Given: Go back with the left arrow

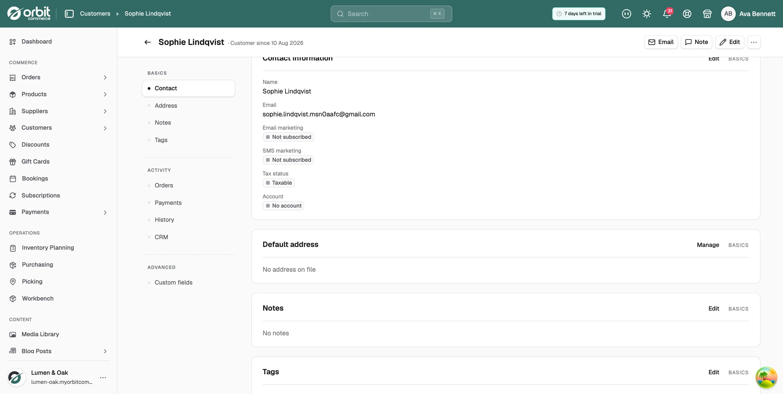Looking at the screenshot, I should pyautogui.click(x=148, y=42).
